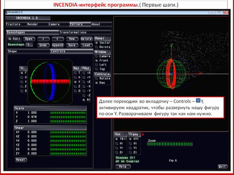234x175 pixels.
Task: Click the New button
Action: (72, 39)
